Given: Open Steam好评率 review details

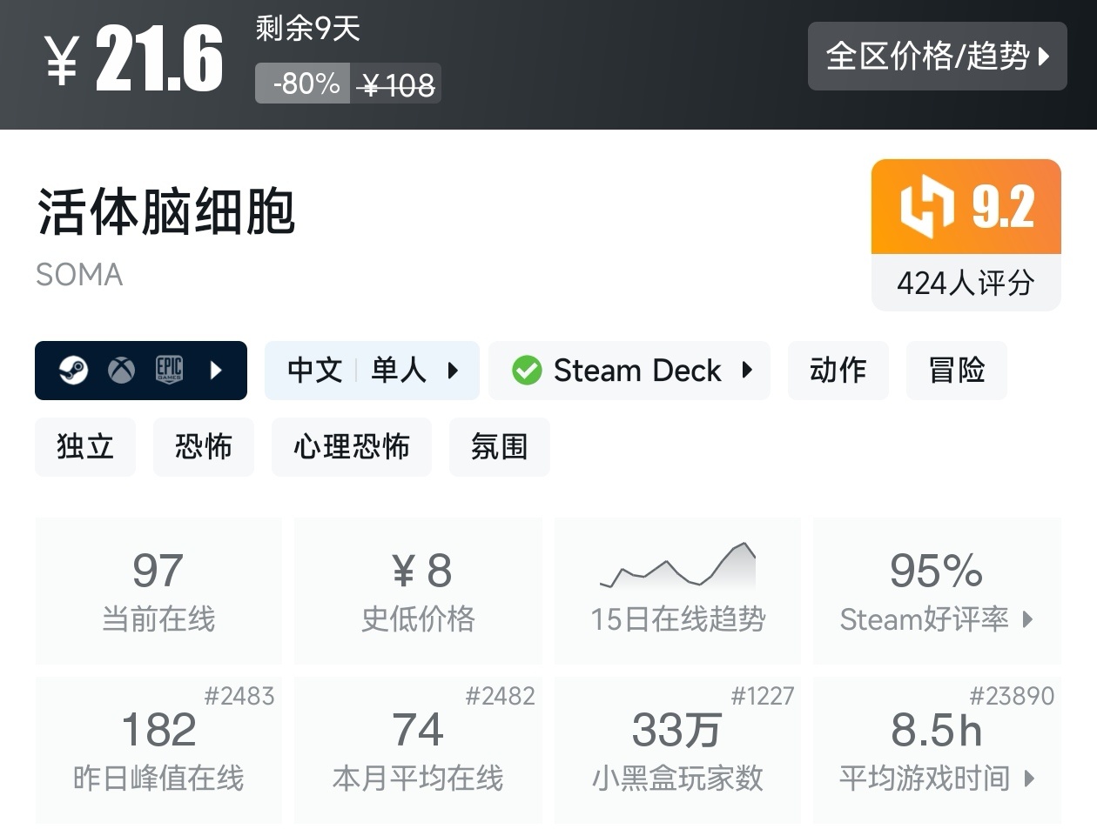Looking at the screenshot, I should (936, 619).
